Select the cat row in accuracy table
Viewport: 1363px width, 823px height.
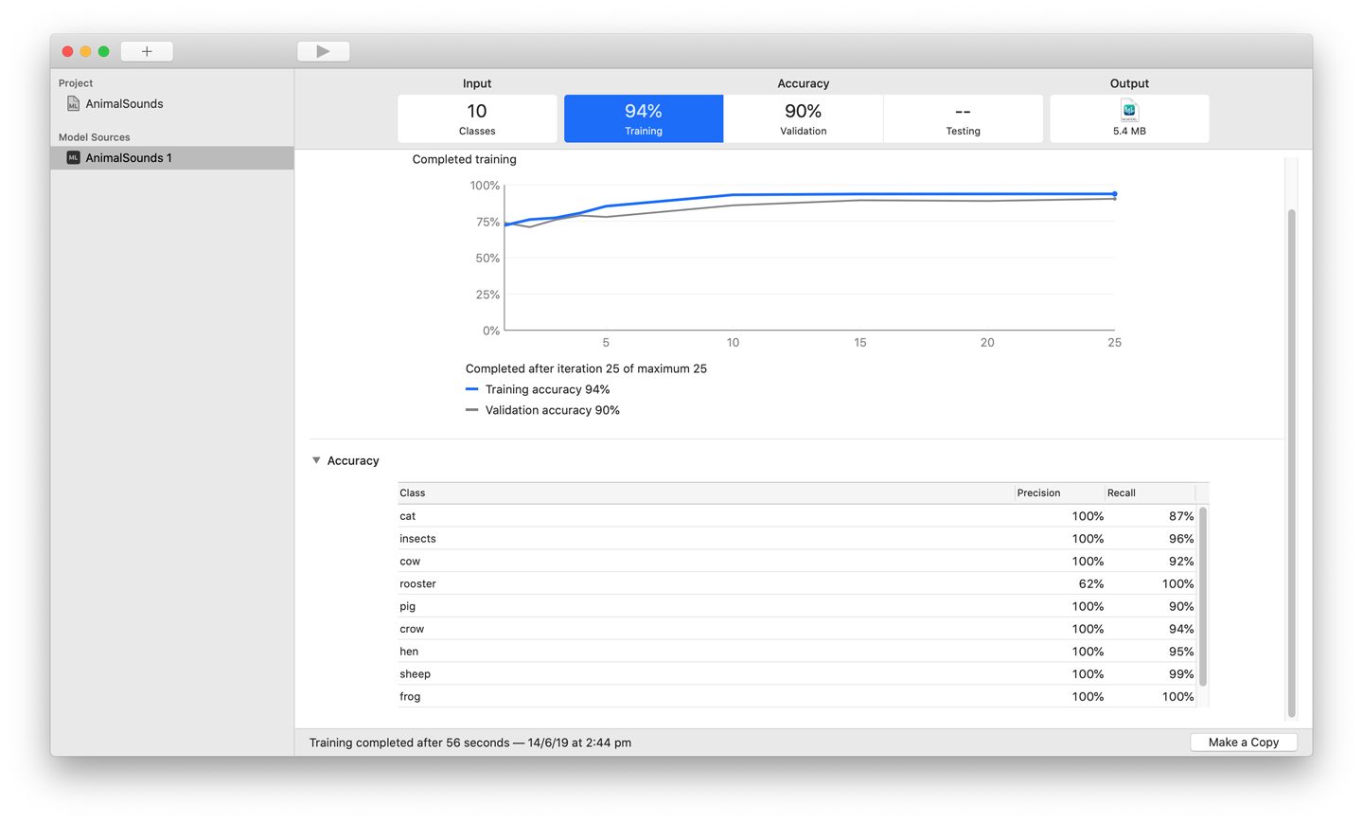798,516
